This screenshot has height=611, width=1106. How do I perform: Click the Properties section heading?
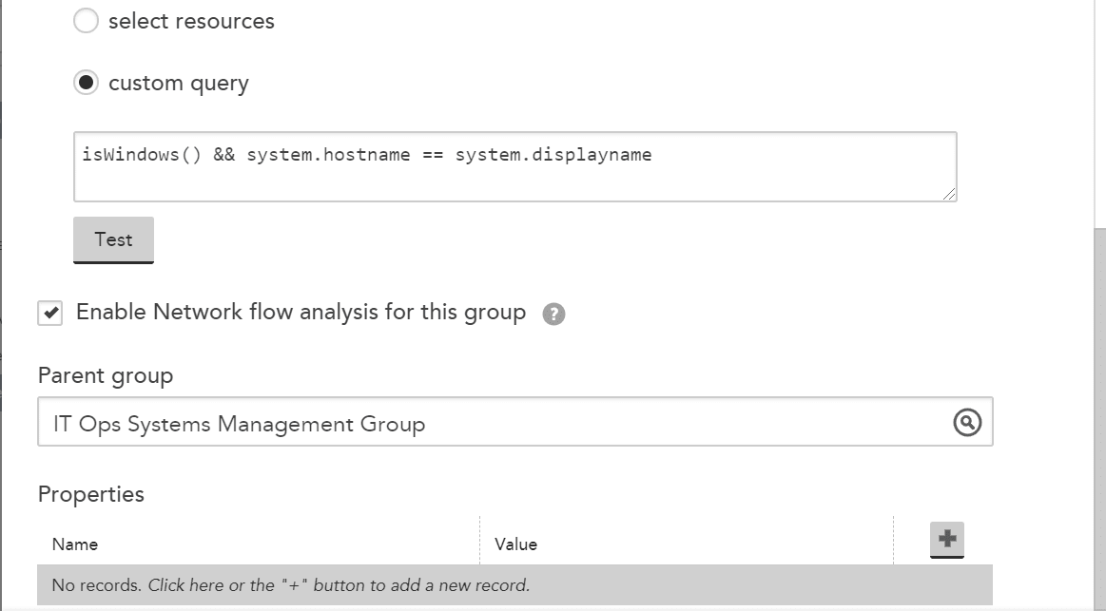click(x=91, y=494)
